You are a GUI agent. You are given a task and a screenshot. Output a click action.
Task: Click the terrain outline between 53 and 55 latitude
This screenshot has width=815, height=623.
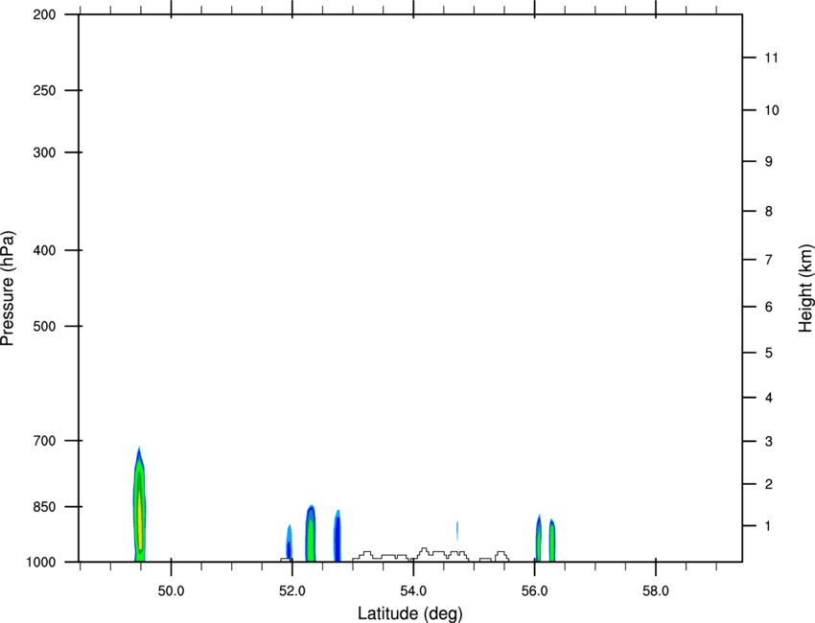pyautogui.click(x=410, y=554)
